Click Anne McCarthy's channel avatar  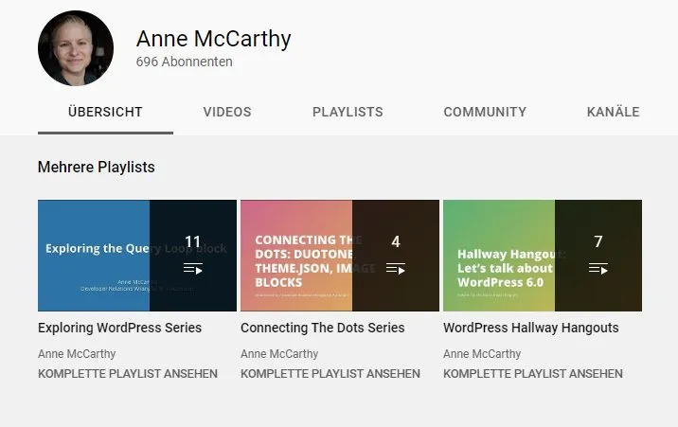[x=76, y=48]
